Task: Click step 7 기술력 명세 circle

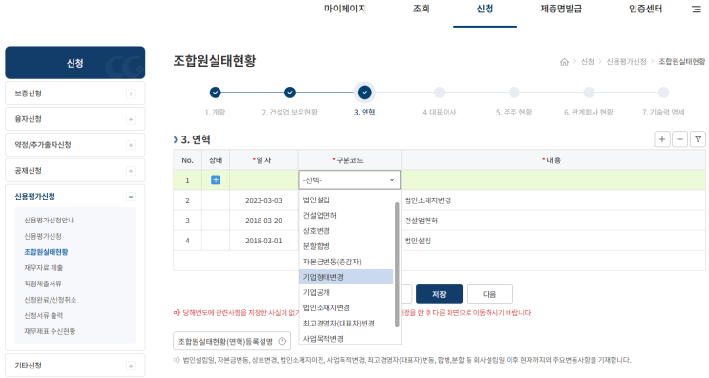Action: point(663,93)
